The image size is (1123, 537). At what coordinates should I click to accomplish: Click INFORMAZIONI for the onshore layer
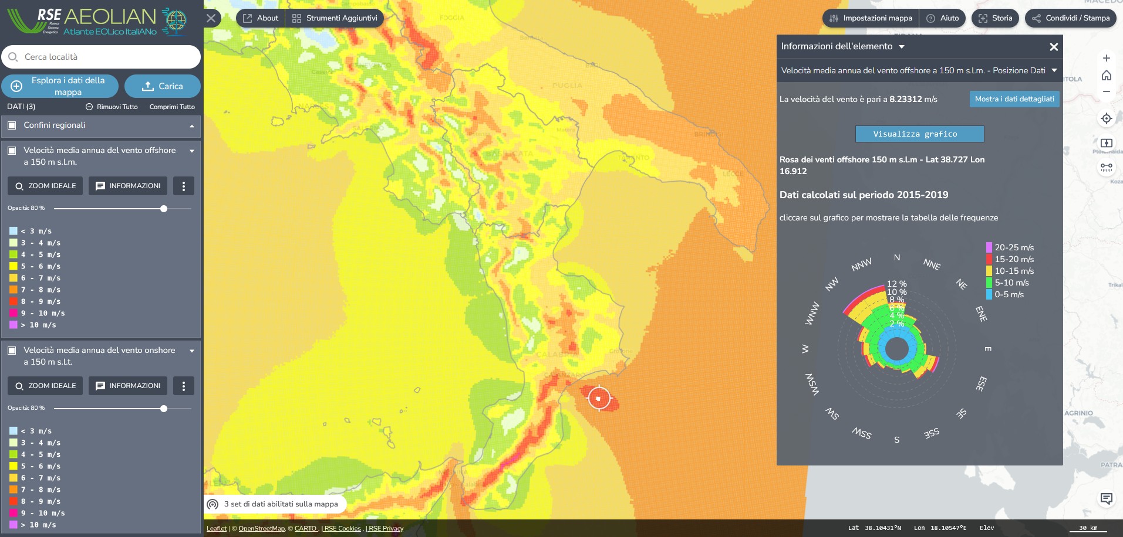click(x=128, y=386)
